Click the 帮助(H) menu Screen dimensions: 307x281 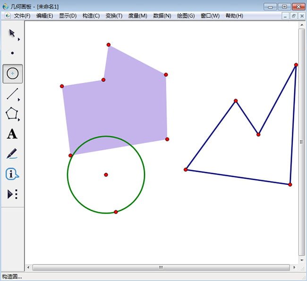coord(234,16)
